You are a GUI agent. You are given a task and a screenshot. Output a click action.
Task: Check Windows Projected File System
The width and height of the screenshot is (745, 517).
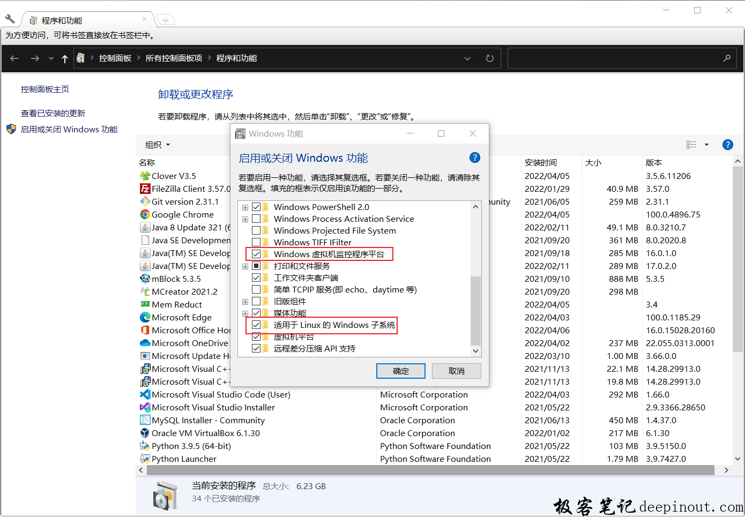(256, 230)
